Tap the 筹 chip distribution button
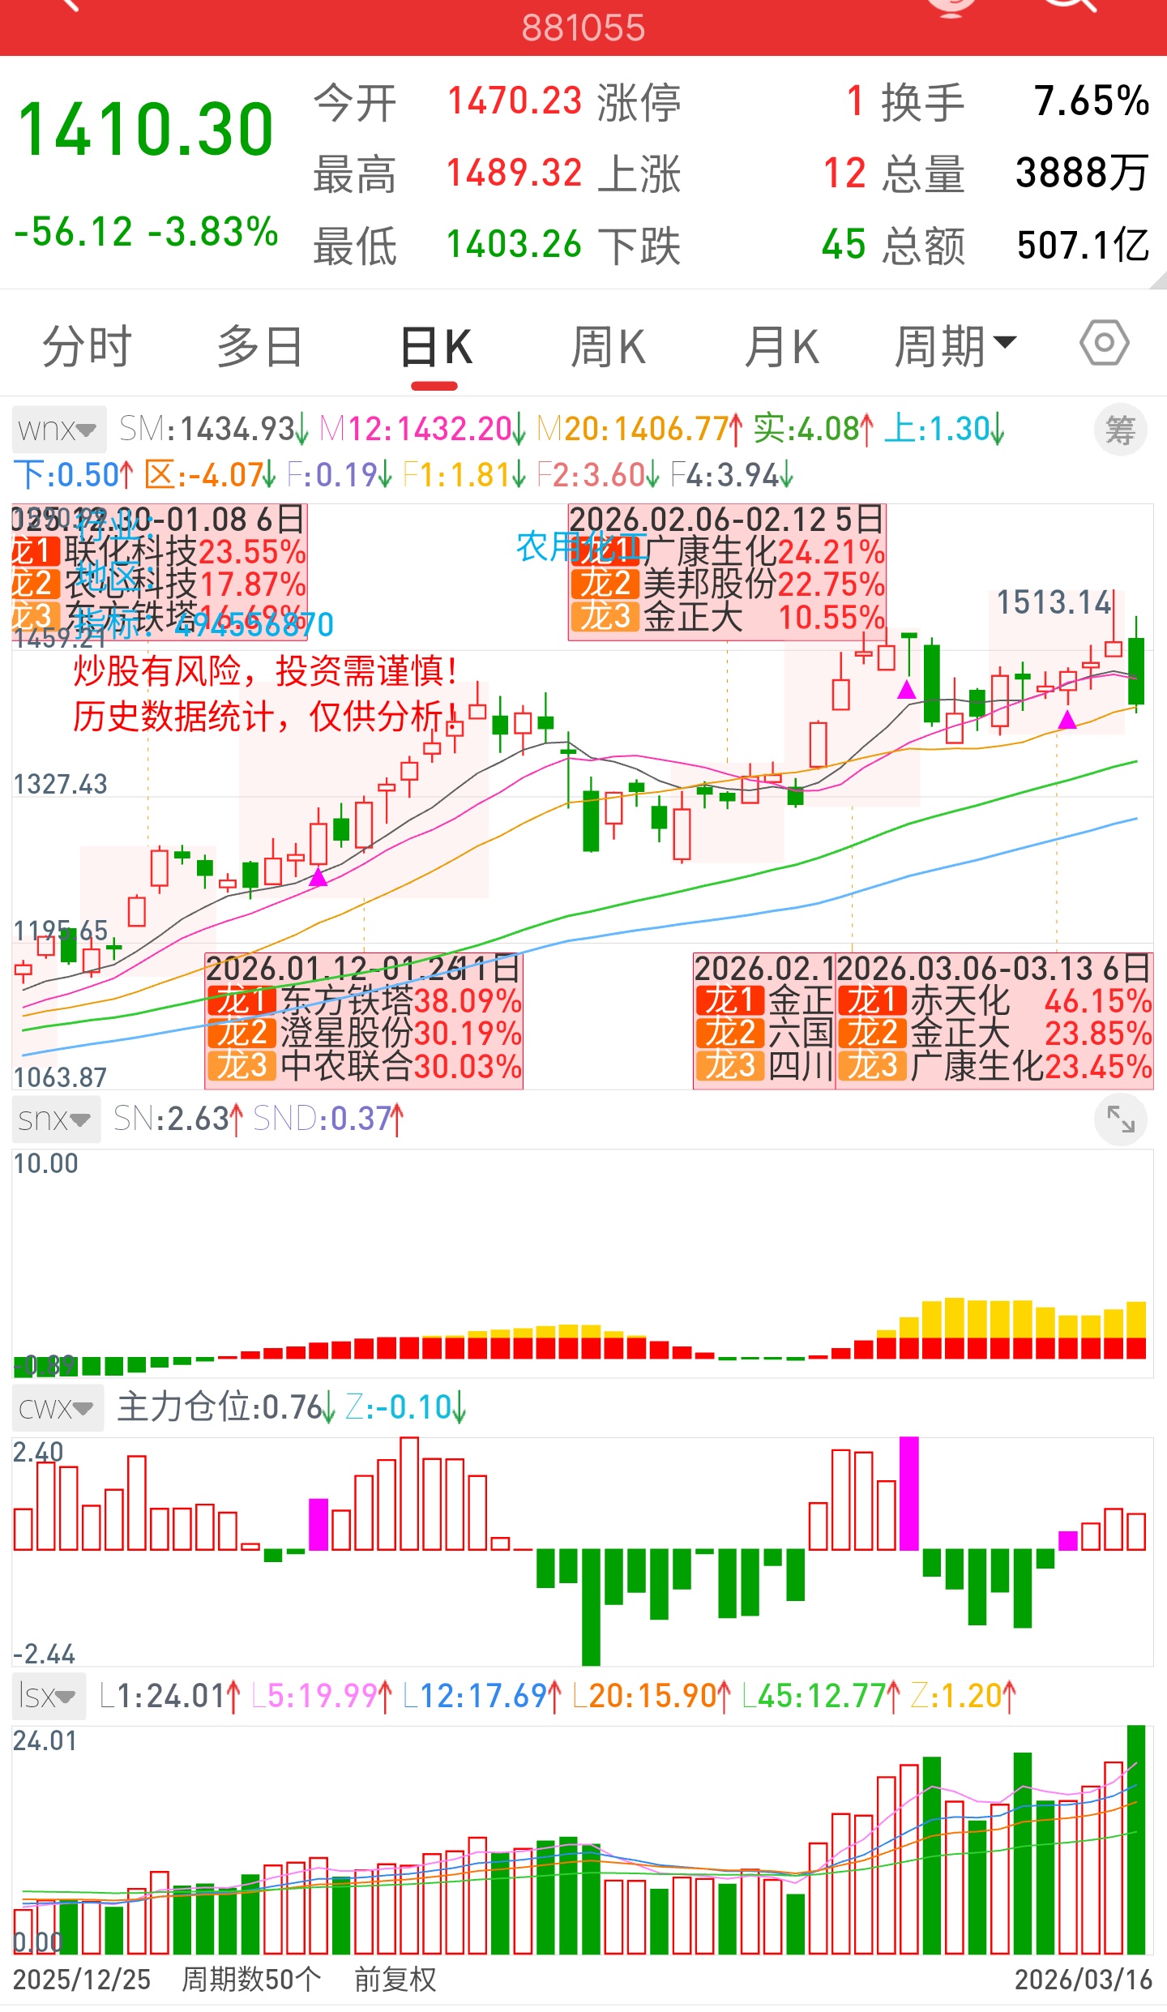 coord(1121,430)
